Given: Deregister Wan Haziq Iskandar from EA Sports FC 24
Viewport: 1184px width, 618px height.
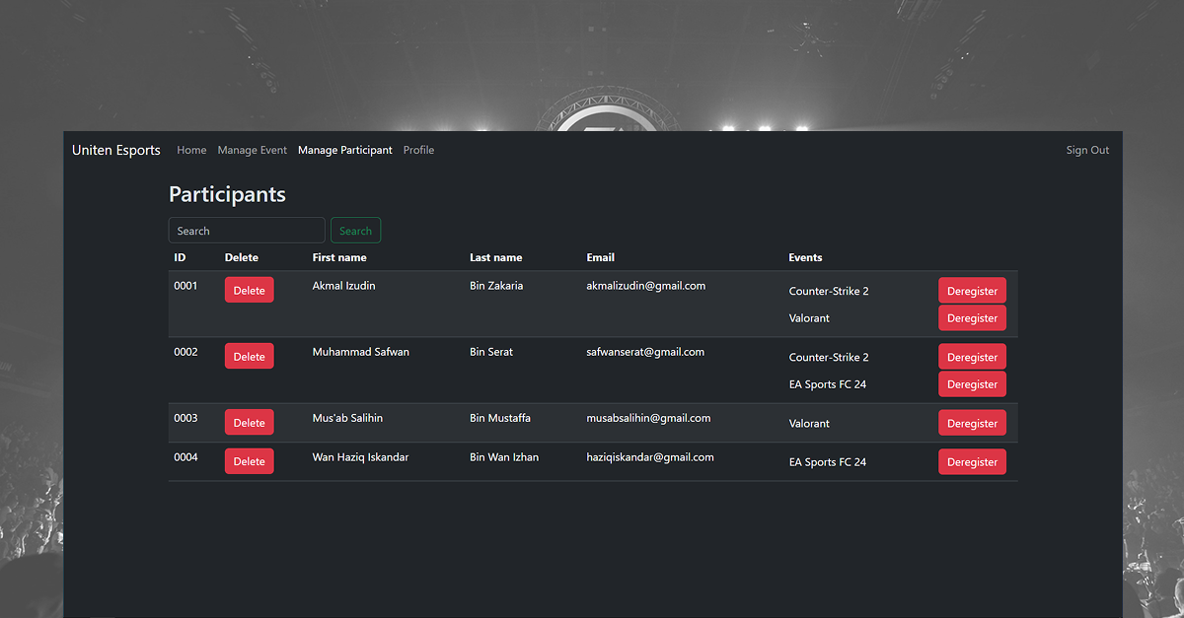Looking at the screenshot, I should [x=972, y=462].
